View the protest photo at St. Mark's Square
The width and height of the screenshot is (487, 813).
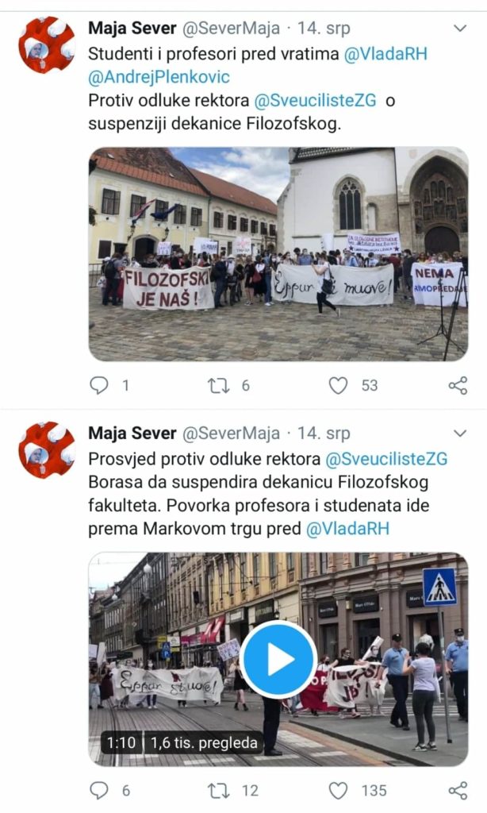point(278,254)
